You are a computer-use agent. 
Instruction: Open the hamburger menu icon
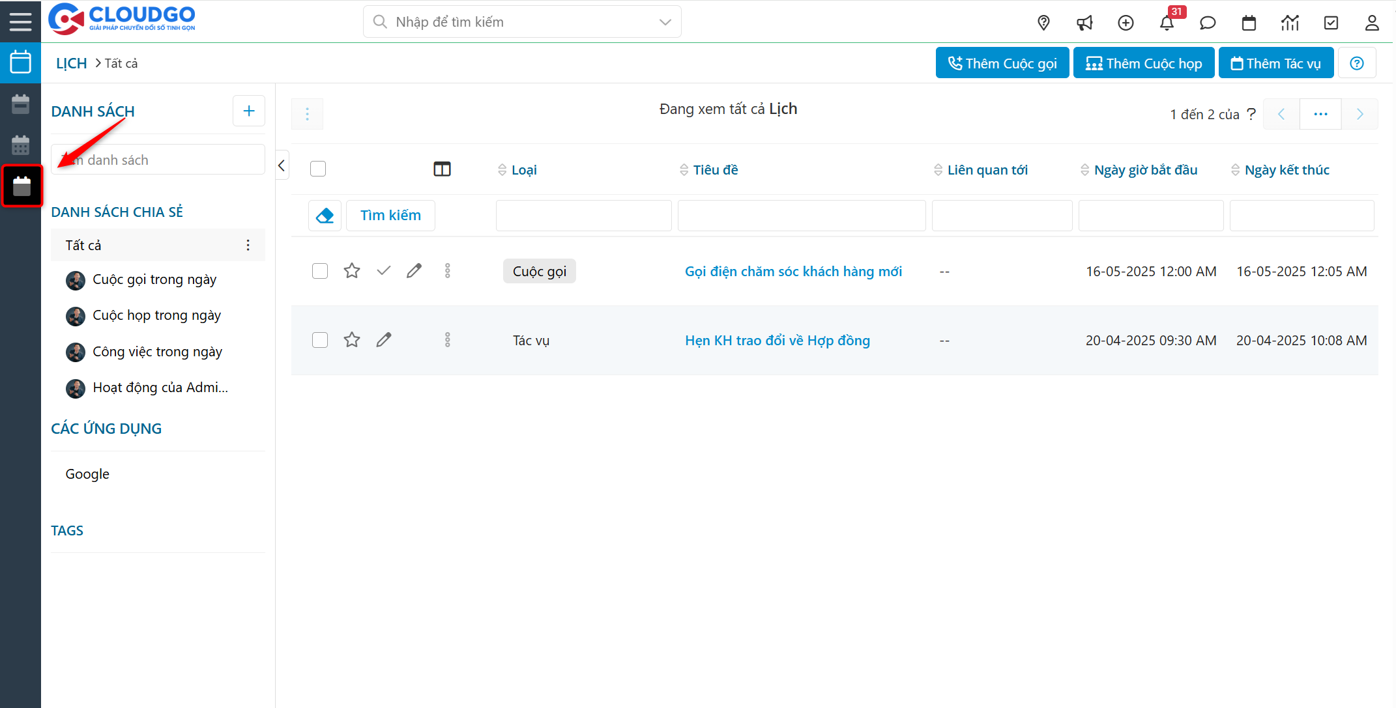tap(20, 21)
